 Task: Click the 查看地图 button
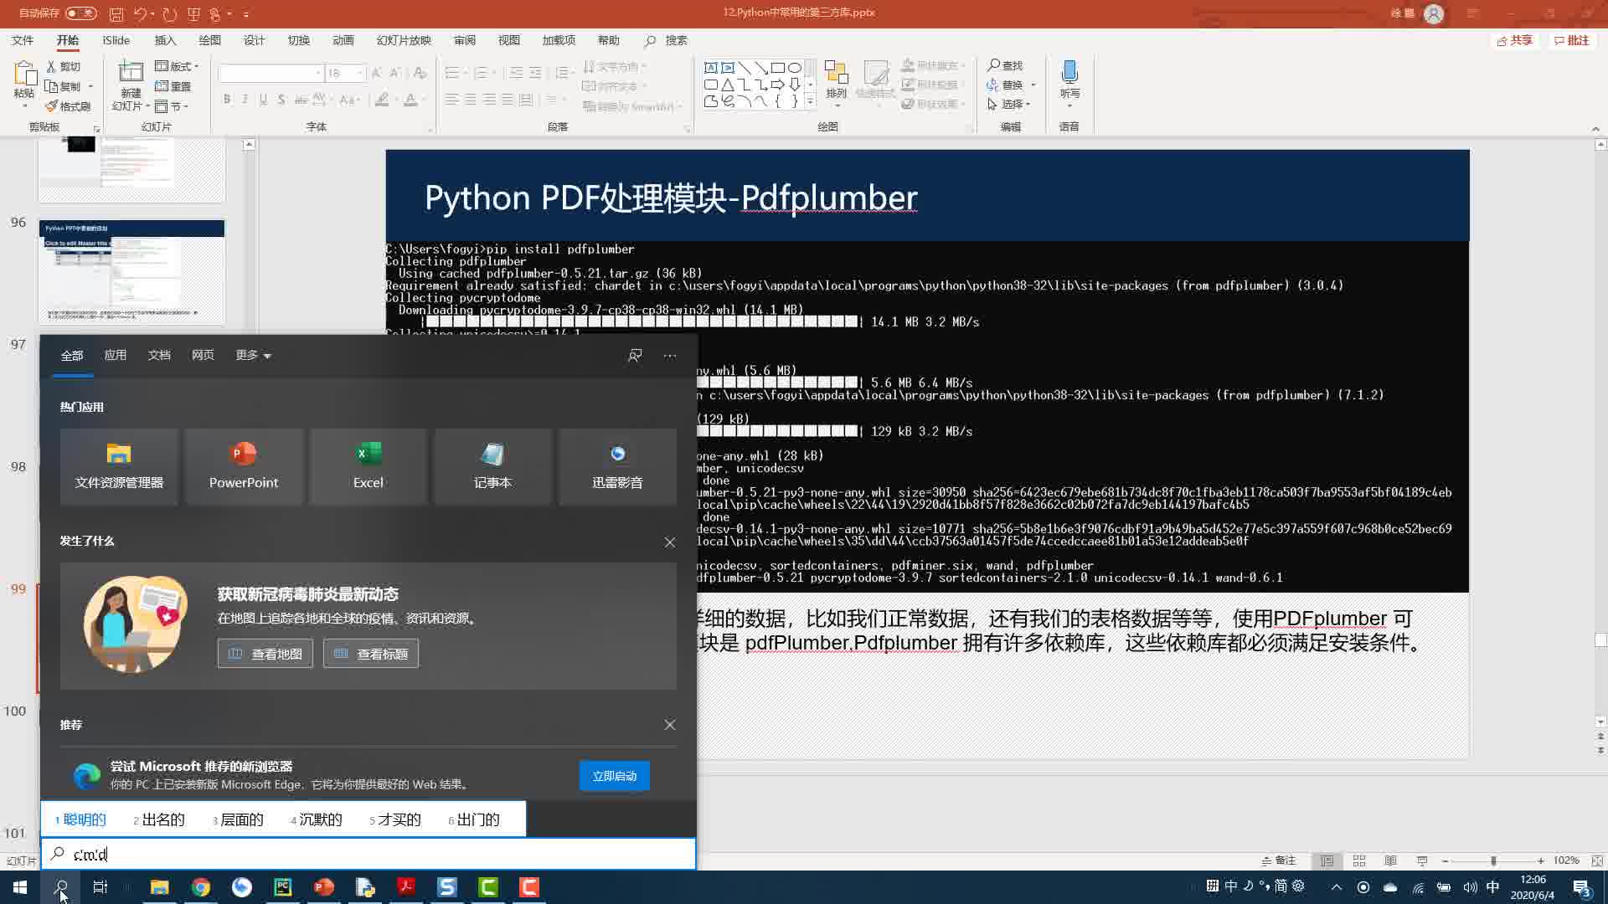point(265,654)
